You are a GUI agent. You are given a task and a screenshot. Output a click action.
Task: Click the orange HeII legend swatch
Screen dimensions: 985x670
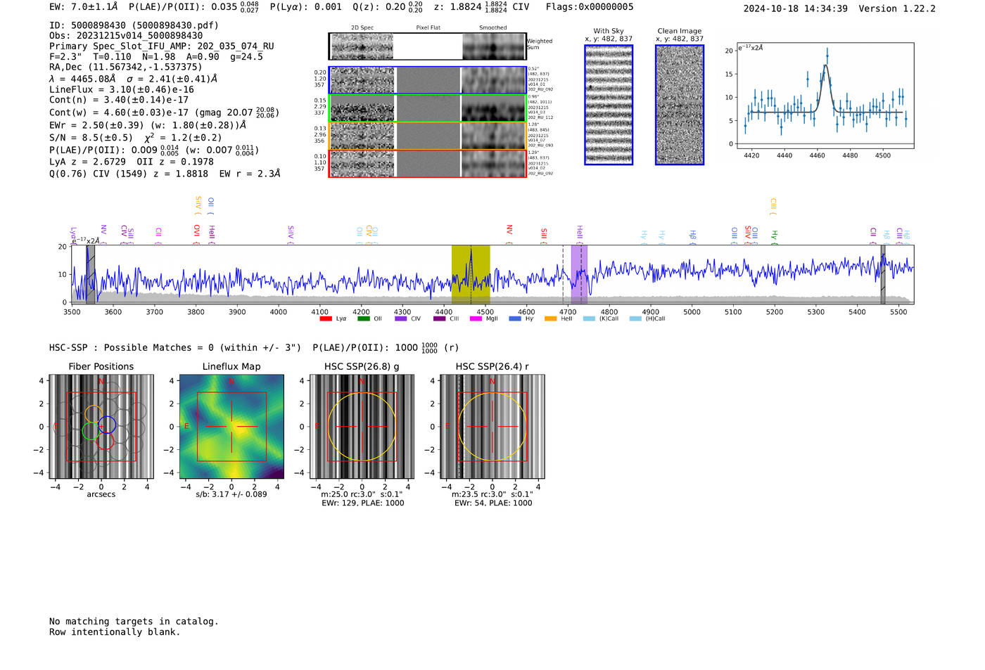550,318
